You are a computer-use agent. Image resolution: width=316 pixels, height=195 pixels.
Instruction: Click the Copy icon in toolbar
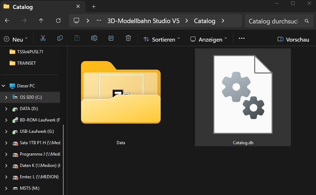[x=60, y=38]
